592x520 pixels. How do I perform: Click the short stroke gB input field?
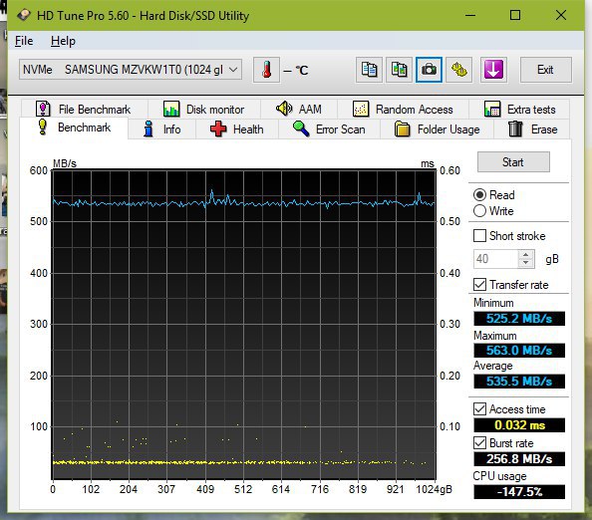pos(496,259)
